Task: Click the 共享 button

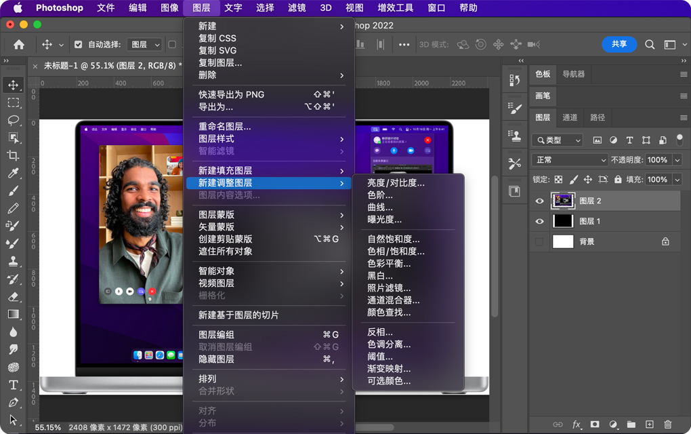Action: coord(619,43)
